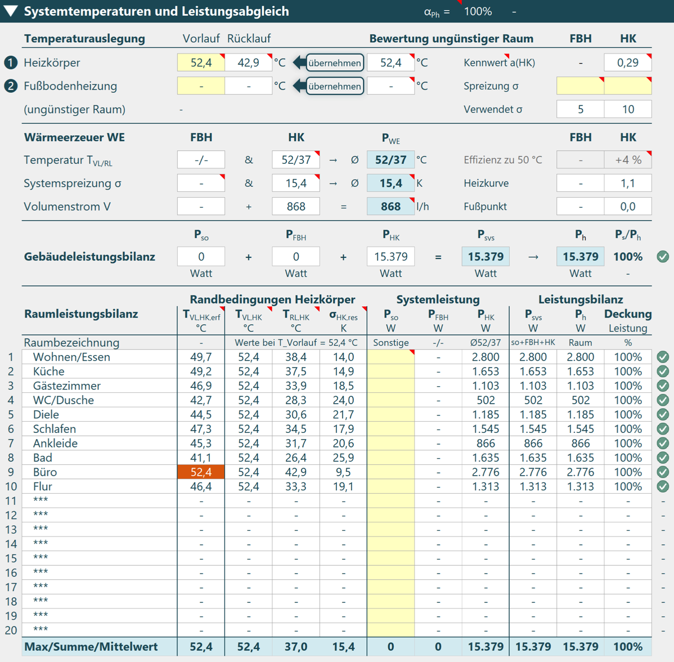Screen dimensions: 674x662
Task: Select the Spreizung σ FBH input cell
Action: [x=580, y=86]
